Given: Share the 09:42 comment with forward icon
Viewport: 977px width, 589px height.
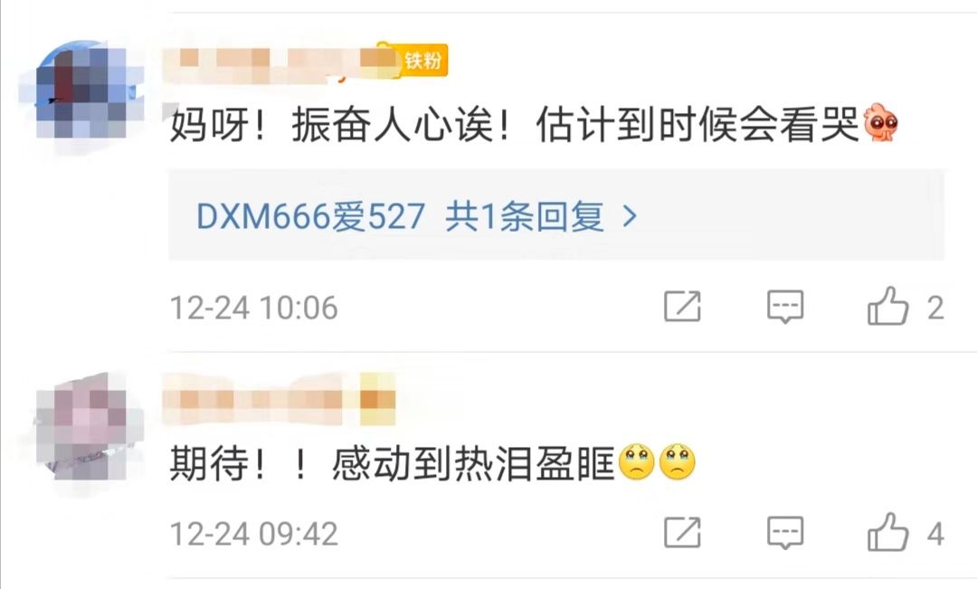Looking at the screenshot, I should click(682, 532).
